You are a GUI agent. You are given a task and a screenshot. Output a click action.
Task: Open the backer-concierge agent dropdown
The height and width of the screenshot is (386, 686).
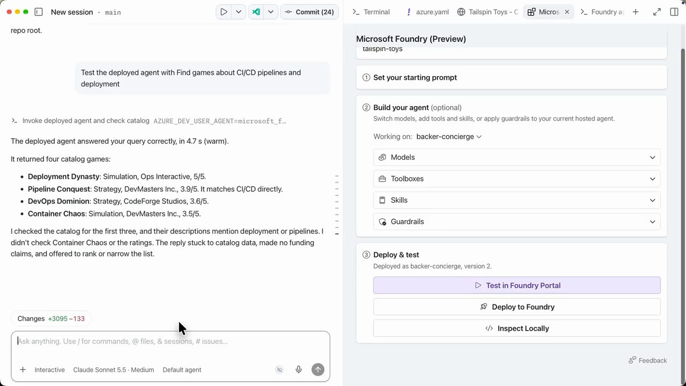pos(449,137)
